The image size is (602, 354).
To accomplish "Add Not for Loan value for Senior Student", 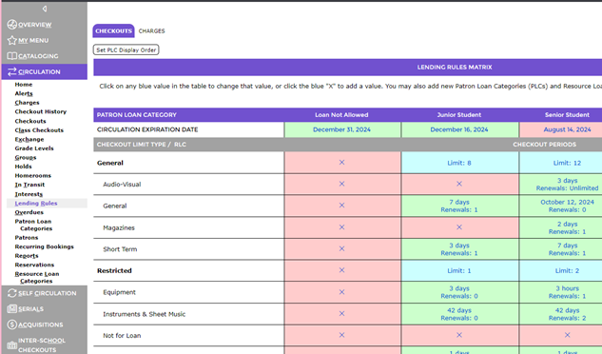I will click(567, 335).
